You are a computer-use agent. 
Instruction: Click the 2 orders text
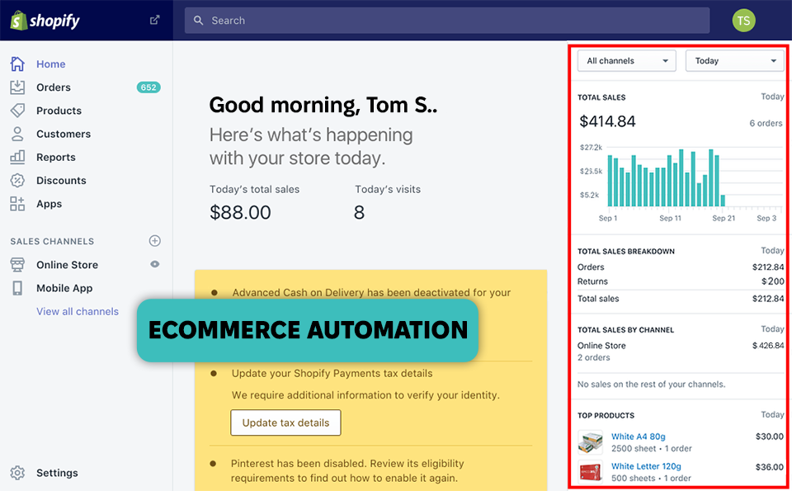(593, 357)
